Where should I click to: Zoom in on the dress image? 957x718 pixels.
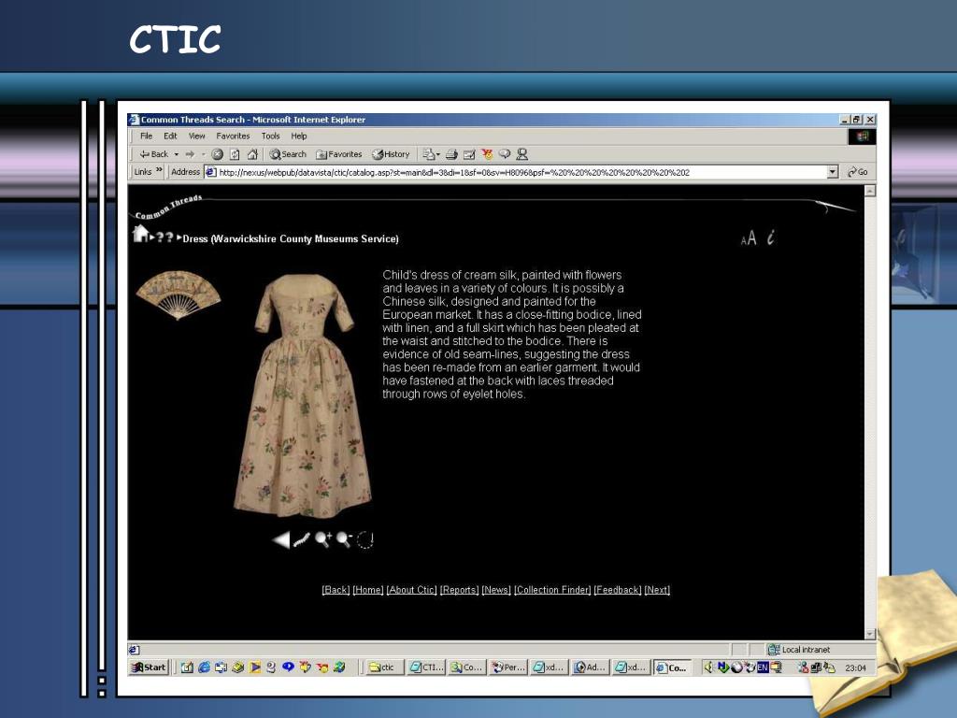tap(322, 539)
